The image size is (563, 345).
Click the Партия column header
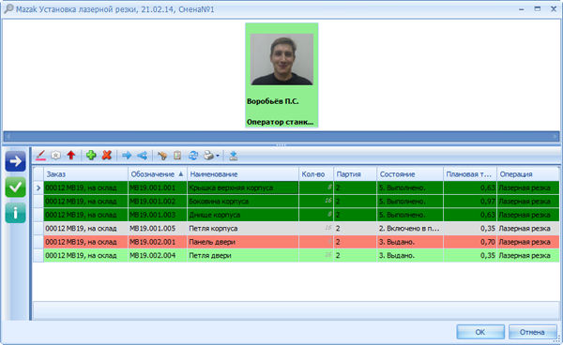pos(355,174)
